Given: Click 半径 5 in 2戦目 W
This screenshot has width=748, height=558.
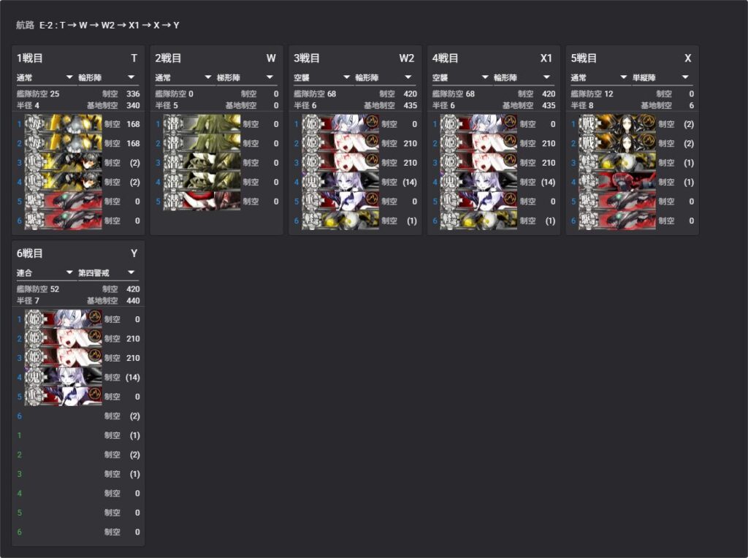Looking at the screenshot, I should [x=167, y=105].
